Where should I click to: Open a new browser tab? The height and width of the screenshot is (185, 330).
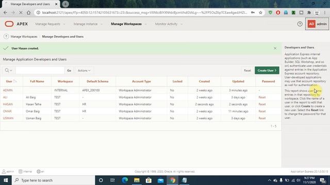click(x=65, y=4)
